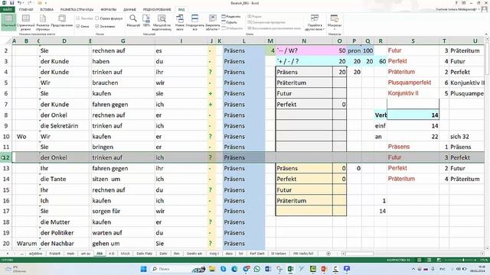The width and height of the screenshot is (490, 275).
Task: Click the Undo arrow in quick access toolbar
Action: point(20,3)
